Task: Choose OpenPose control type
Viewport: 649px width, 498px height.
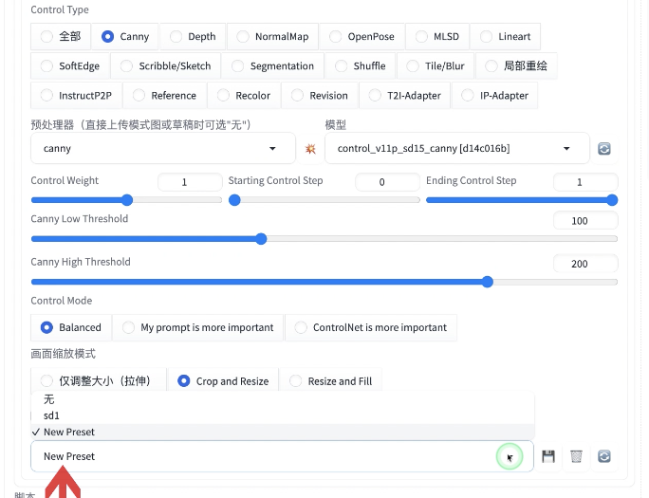Action: point(362,36)
